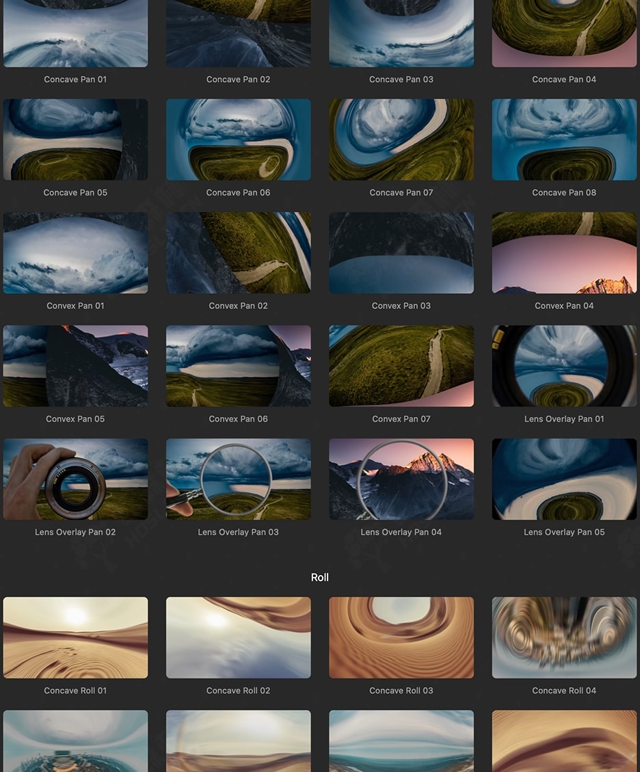
Task: Click the Lens Overlay Pan 05 label
Action: coord(564,532)
